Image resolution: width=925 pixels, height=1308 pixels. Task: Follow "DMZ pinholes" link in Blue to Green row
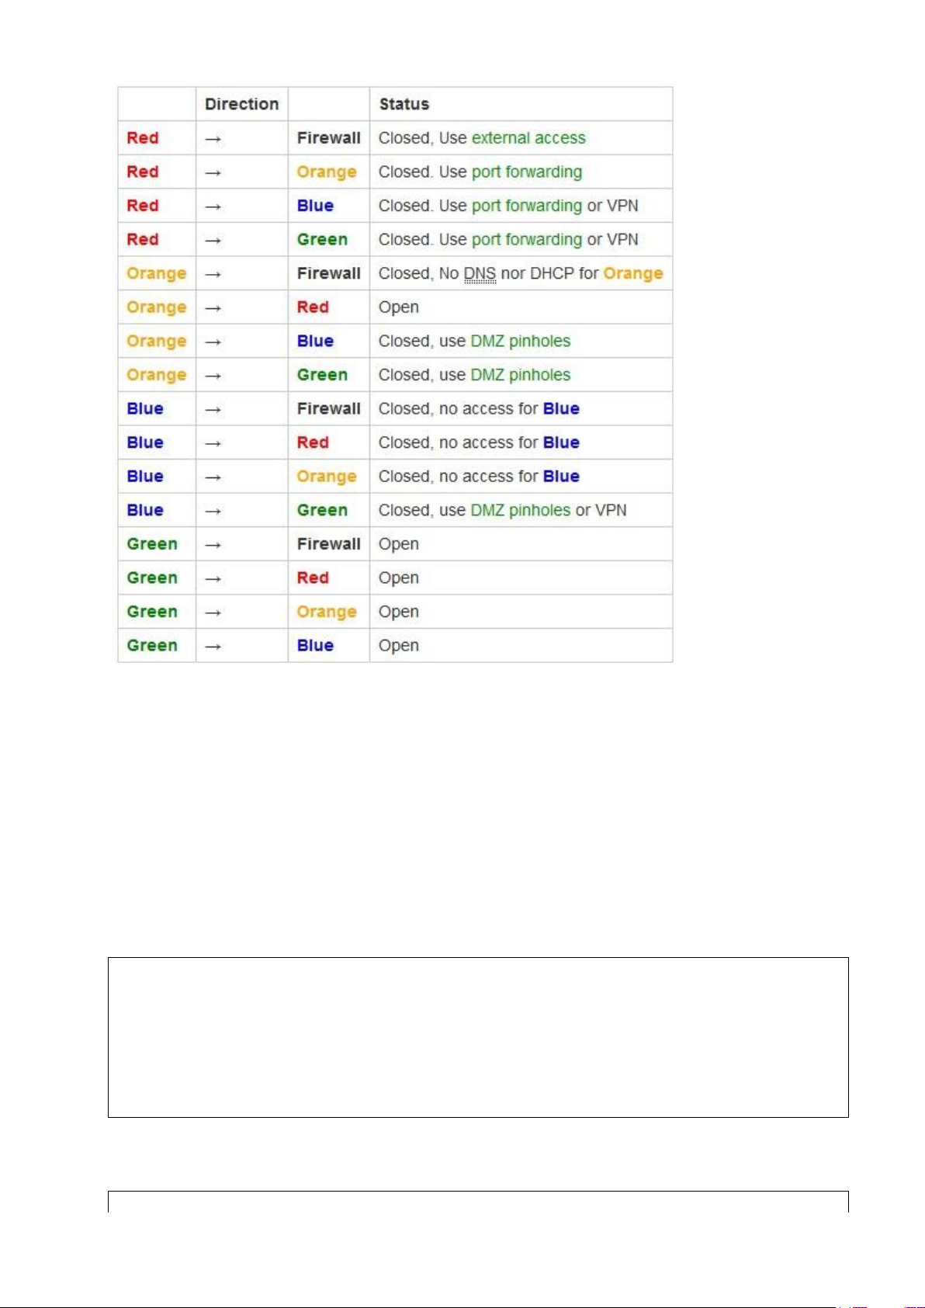click(x=520, y=511)
